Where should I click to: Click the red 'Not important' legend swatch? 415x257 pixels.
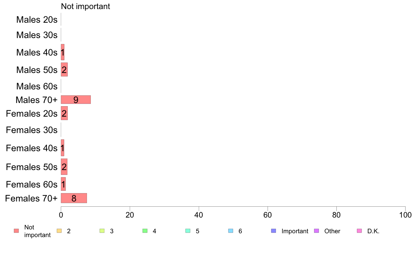(x=16, y=231)
